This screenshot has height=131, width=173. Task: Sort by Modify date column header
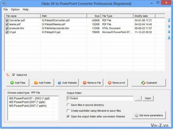(144, 16)
